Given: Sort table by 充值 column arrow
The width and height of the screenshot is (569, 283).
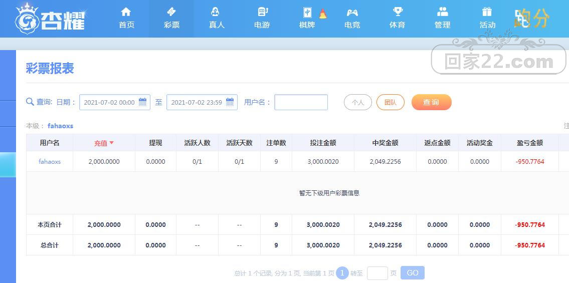Looking at the screenshot, I should click(111, 143).
